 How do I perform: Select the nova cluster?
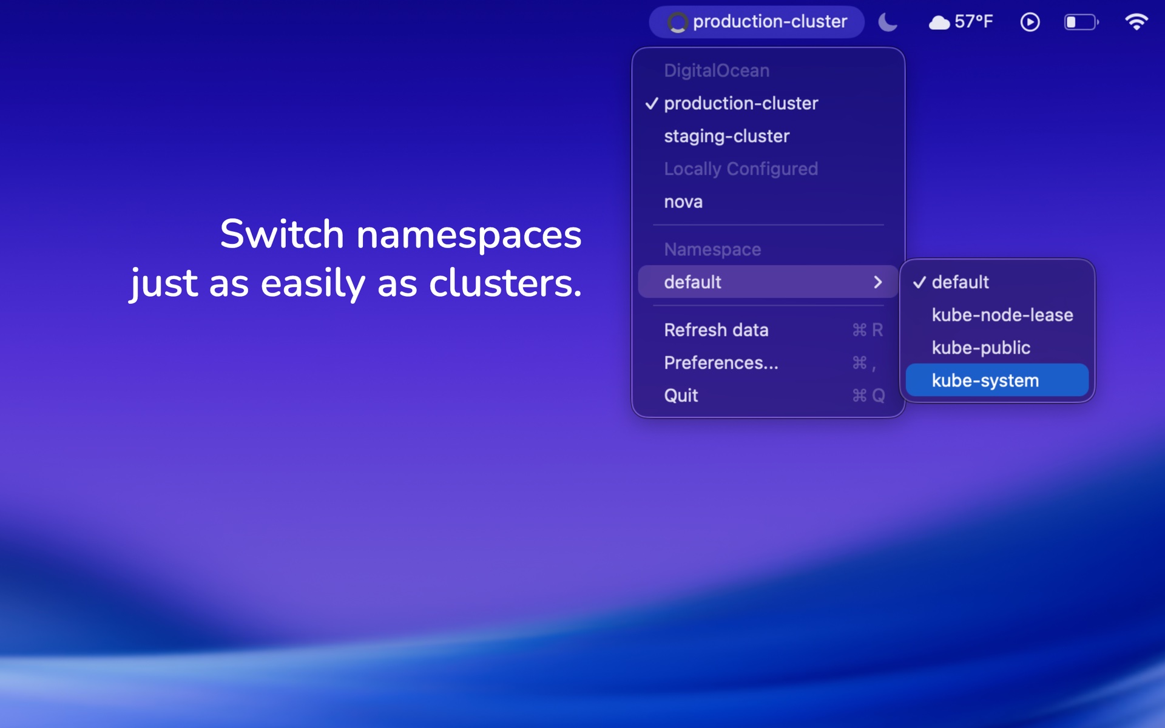pos(768,201)
